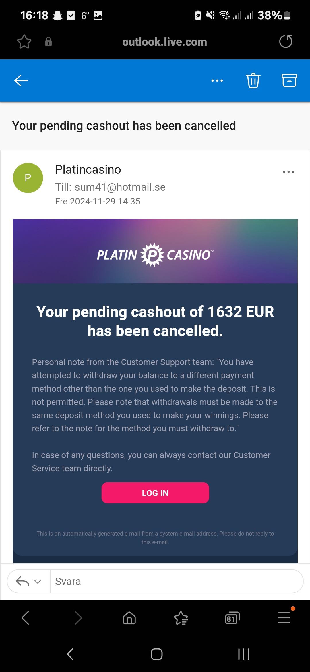
Task: Open the browser bookmarks list icon
Action: (x=181, y=618)
